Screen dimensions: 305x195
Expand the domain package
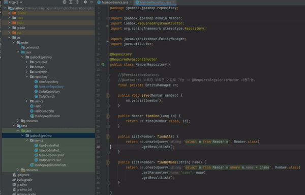[26, 67]
